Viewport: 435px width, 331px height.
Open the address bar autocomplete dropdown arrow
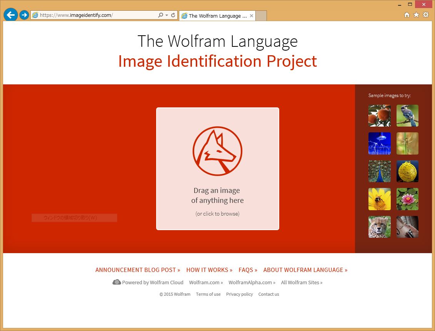167,15
